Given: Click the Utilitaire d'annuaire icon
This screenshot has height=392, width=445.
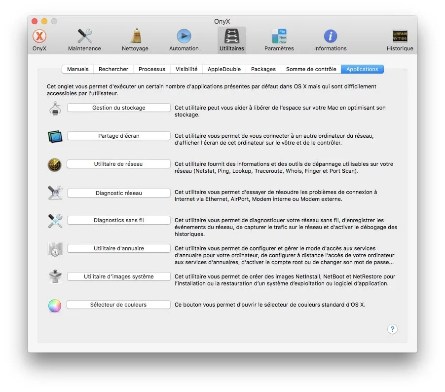Looking at the screenshot, I should (x=55, y=249).
